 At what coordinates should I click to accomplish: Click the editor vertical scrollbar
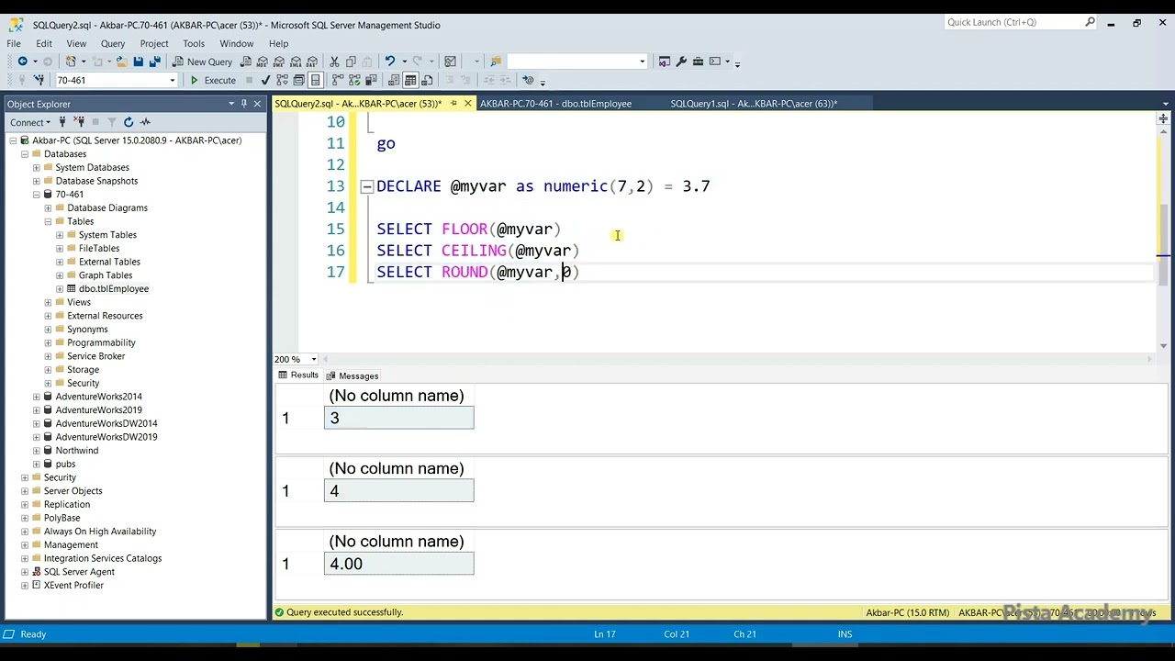[1164, 237]
